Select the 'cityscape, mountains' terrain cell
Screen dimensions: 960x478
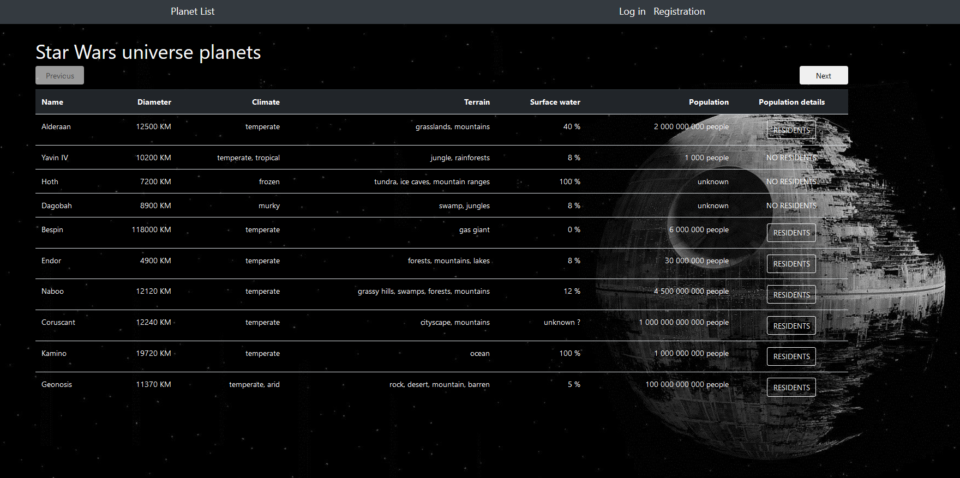tap(455, 322)
